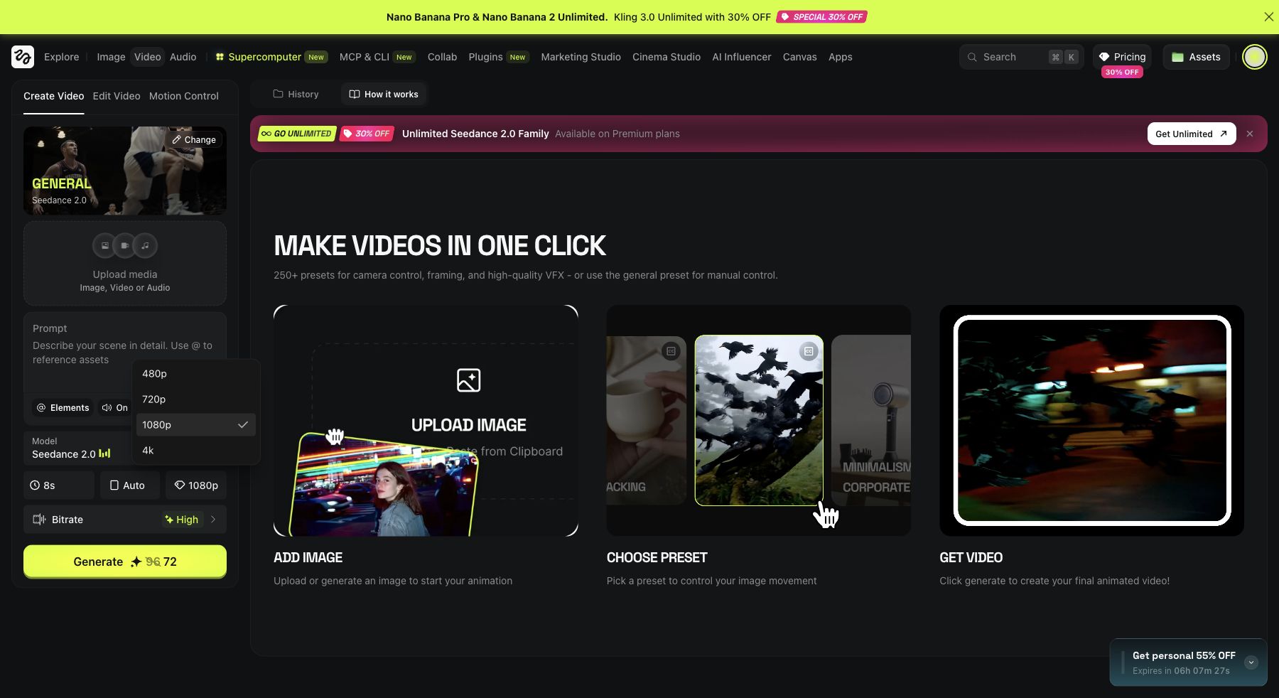The height and width of the screenshot is (698, 1279).
Task: Click the search magnifier icon
Action: coord(972,57)
